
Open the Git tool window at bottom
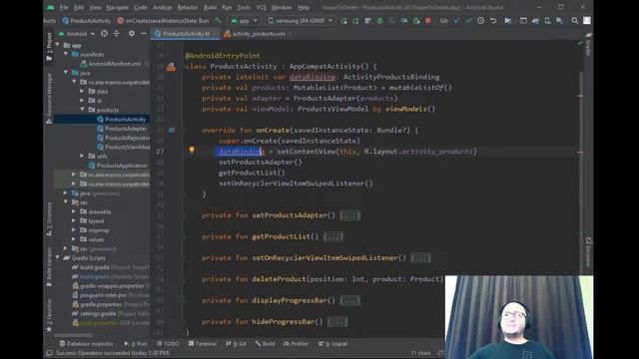pyautogui.click(x=236, y=344)
